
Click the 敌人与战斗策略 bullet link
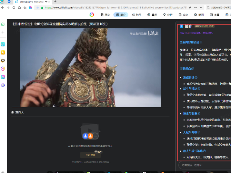pyautogui.click(x=194, y=151)
